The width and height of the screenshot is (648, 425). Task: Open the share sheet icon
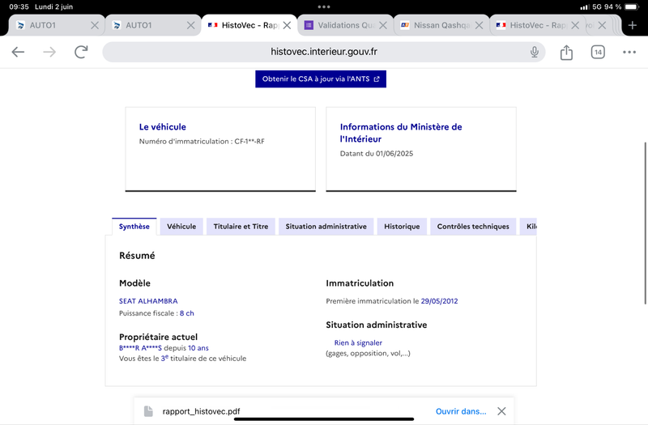point(566,52)
